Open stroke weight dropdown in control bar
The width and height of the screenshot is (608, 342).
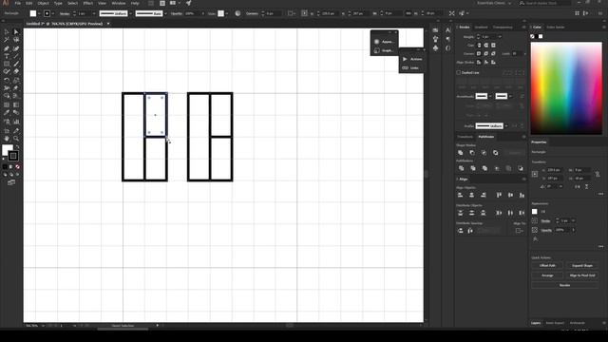[x=94, y=13]
